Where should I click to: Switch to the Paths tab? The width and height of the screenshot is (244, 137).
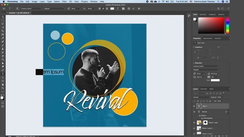[211, 89]
